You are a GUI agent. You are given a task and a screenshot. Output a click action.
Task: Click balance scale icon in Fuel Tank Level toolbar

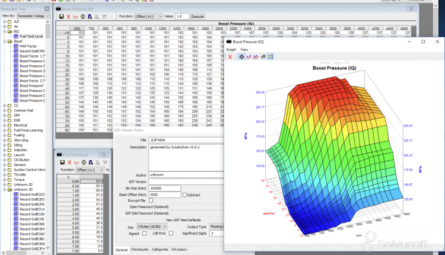[x=84, y=162]
